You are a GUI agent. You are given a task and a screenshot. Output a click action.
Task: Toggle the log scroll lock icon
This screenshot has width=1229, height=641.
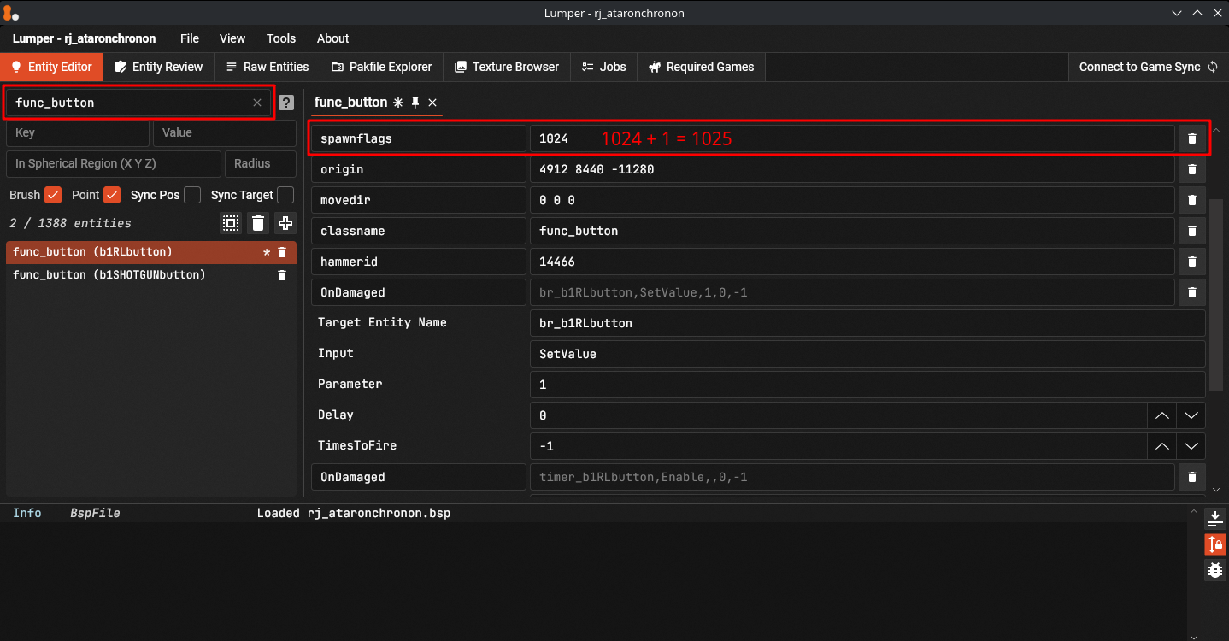pos(1214,544)
